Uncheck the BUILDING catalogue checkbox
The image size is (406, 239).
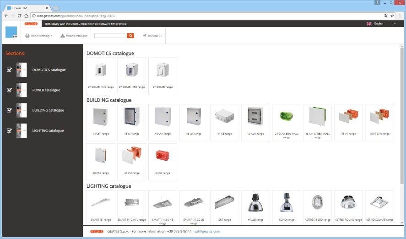click(x=9, y=110)
